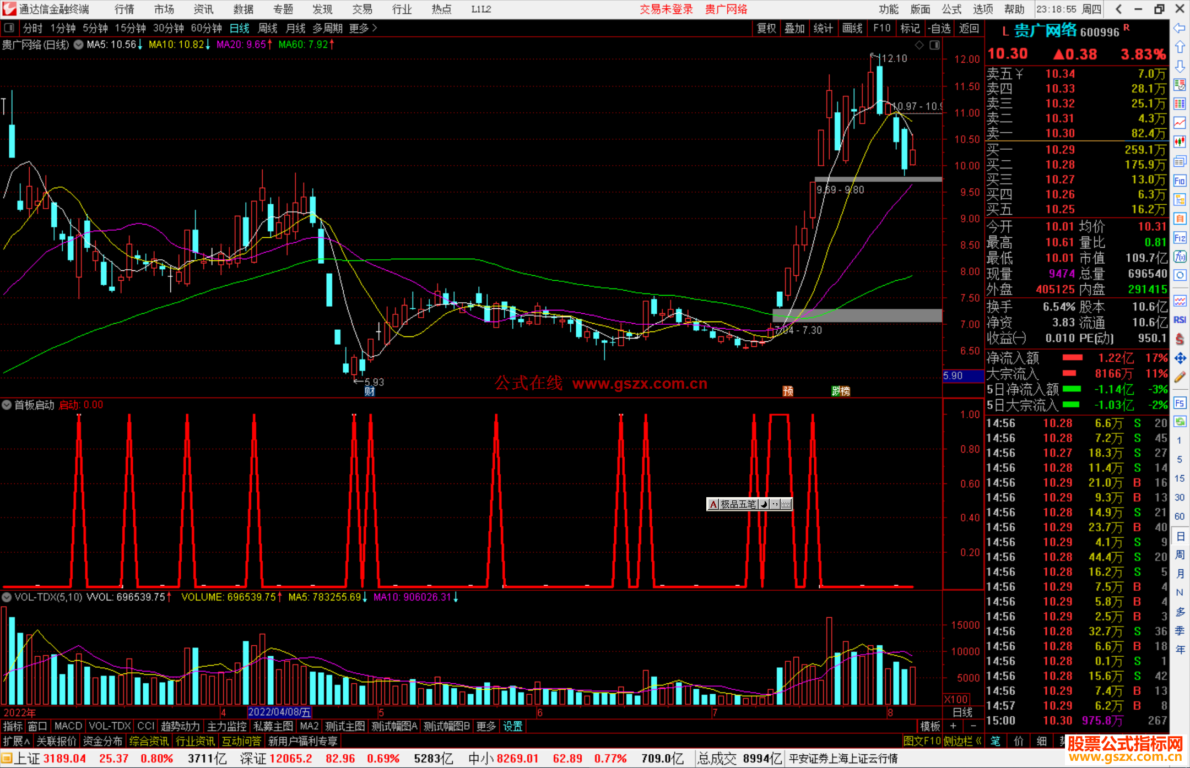Select 周 weekly period in right sidebar
The width and height of the screenshot is (1190, 768).
(1180, 554)
